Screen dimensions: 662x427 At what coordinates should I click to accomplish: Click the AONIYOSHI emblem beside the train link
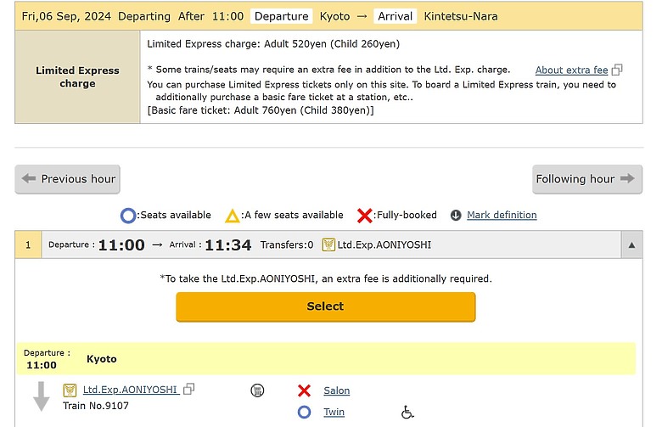coord(70,390)
